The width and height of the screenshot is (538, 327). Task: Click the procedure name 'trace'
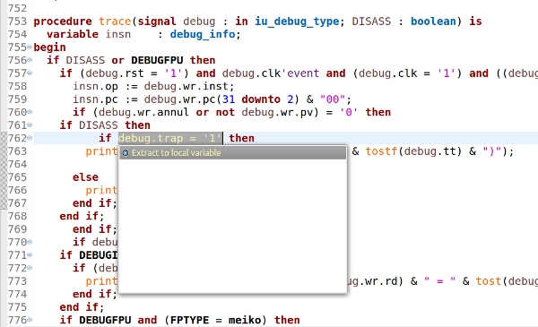tap(115, 22)
